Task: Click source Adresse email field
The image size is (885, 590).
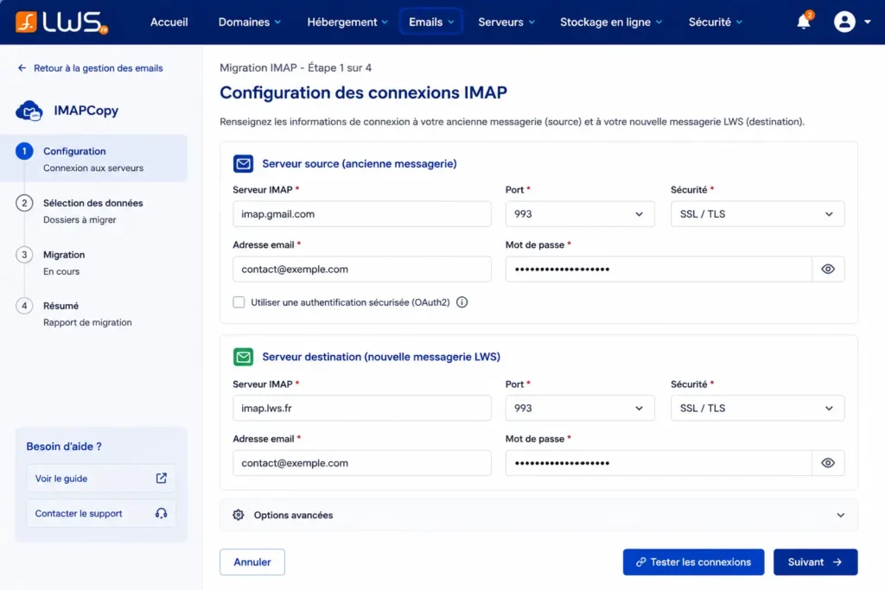Action: click(x=362, y=269)
